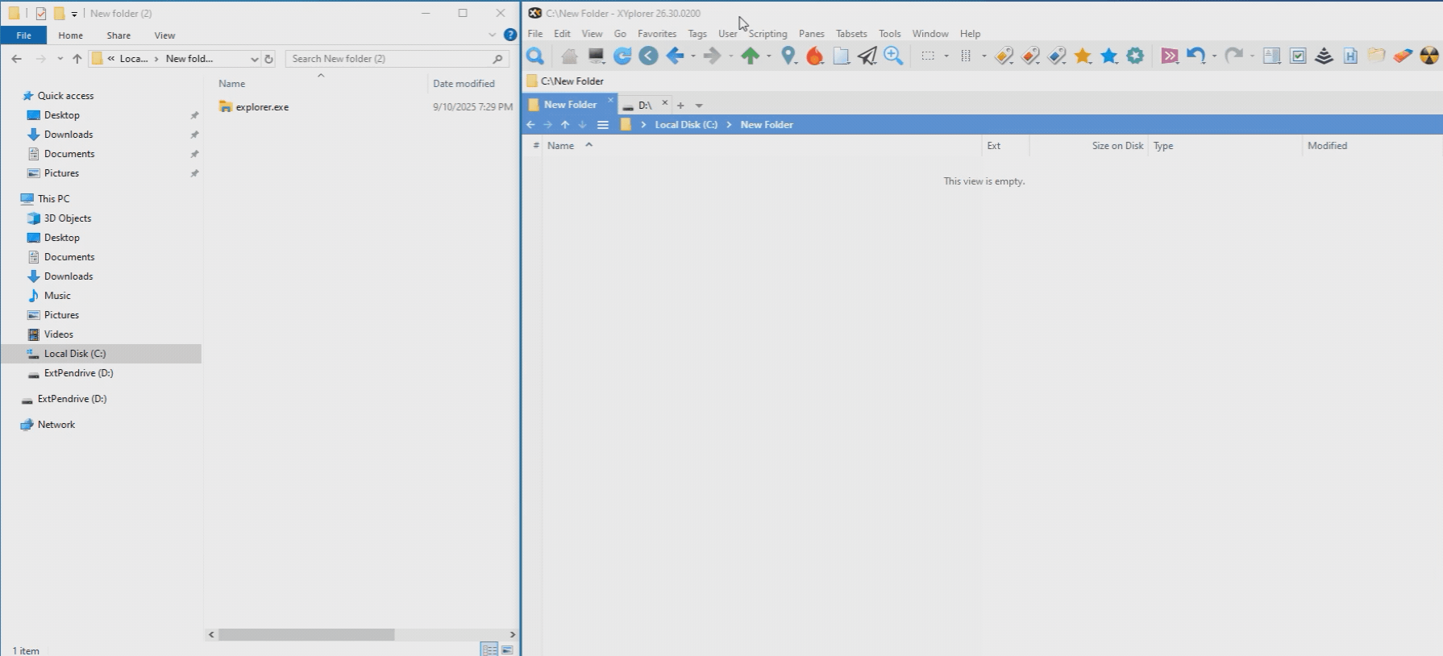
Task: Click the Undo arrow in XYplorer toolbar
Action: pyautogui.click(x=1196, y=56)
